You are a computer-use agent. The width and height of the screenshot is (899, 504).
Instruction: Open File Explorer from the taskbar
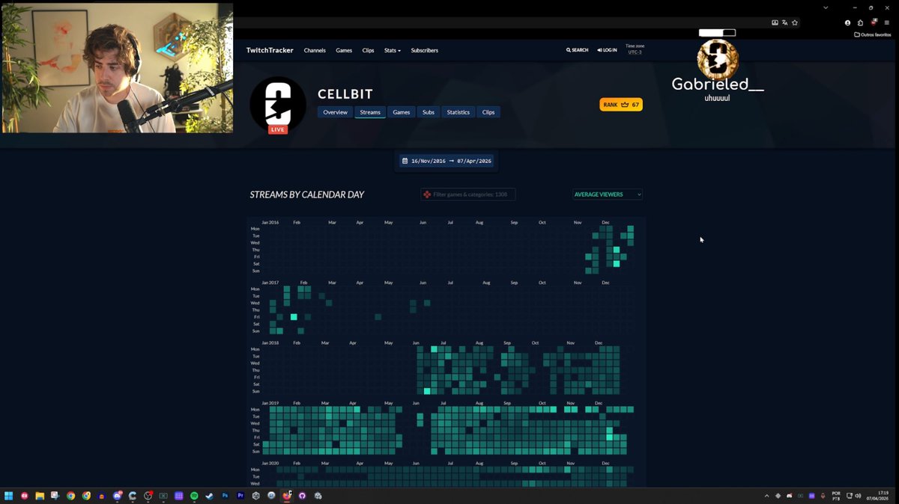[40, 496]
